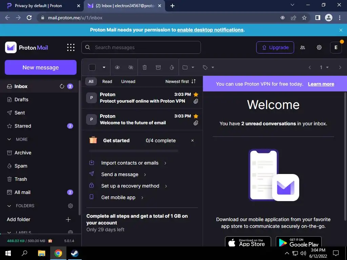Screen dimensions: 347x260
Task: Open the Inbox folder
Action: (39, 86)
